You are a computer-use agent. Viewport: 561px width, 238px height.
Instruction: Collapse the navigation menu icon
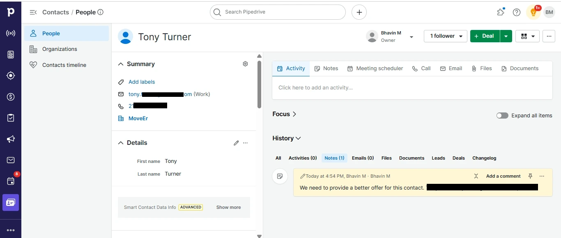(x=33, y=12)
